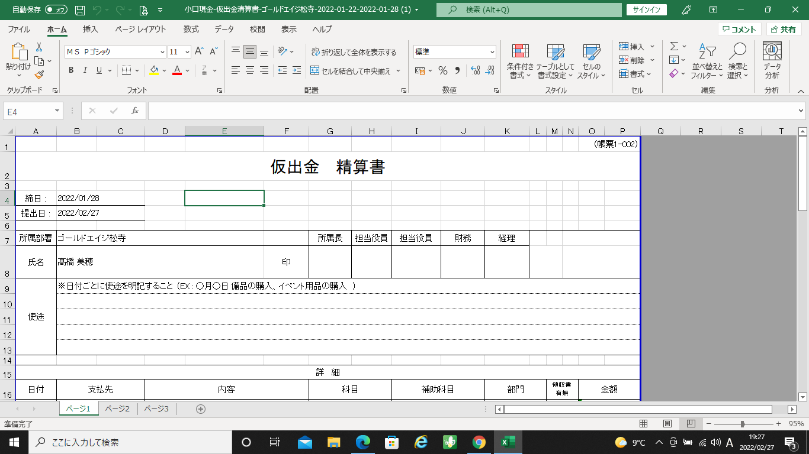Open the Name Box dropdown arrow
The image size is (809, 454).
57,111
